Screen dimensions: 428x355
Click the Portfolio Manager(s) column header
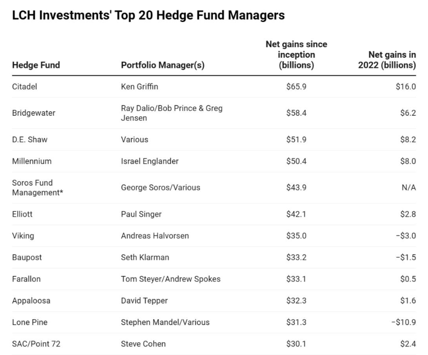(x=162, y=65)
